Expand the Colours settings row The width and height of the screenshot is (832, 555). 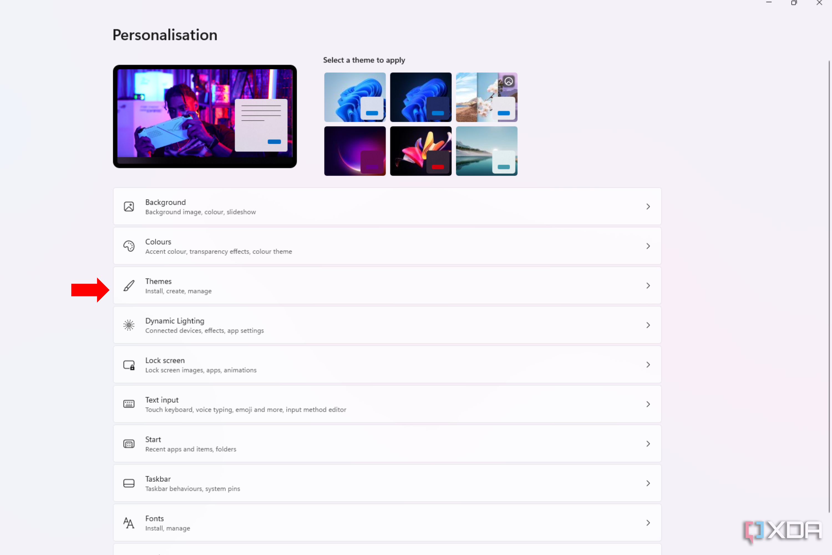pyautogui.click(x=648, y=246)
